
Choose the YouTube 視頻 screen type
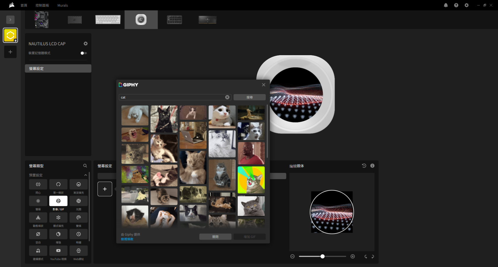[58, 251]
